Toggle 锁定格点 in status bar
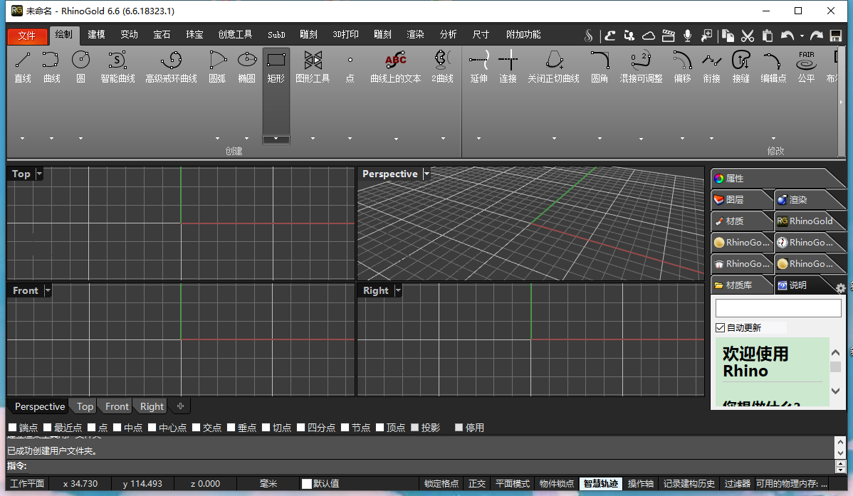The image size is (853, 496). coord(441,483)
